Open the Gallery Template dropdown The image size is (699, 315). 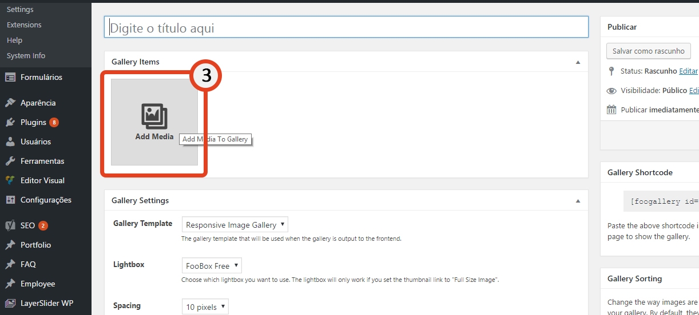pos(235,225)
